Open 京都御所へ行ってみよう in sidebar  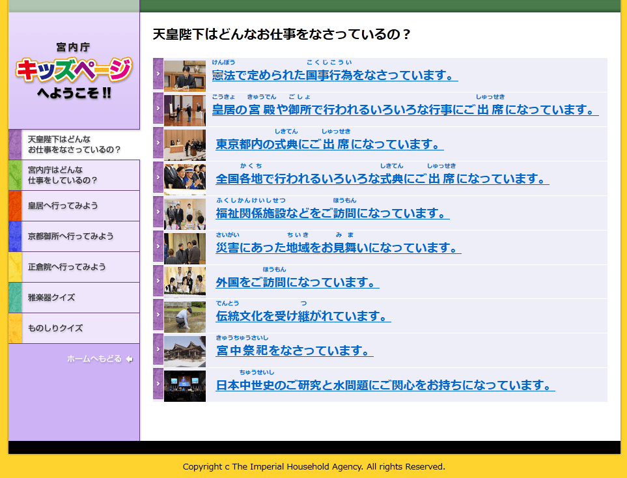click(74, 236)
